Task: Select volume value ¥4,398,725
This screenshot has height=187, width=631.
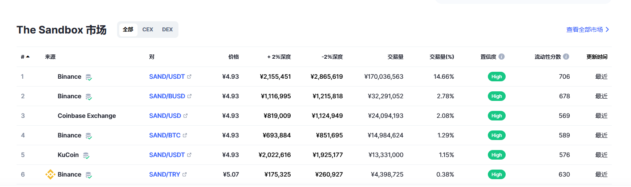Action: (x=387, y=174)
